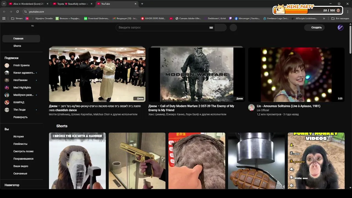Open Плейлисты in the sidebar

point(21,144)
